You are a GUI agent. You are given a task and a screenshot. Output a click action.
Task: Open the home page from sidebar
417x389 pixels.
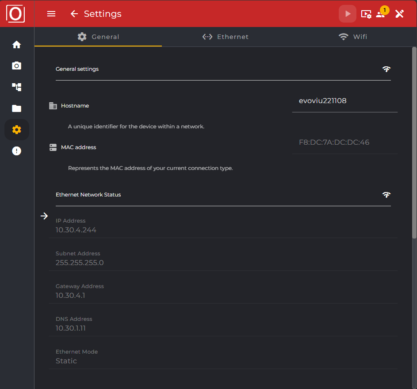pyautogui.click(x=16, y=44)
